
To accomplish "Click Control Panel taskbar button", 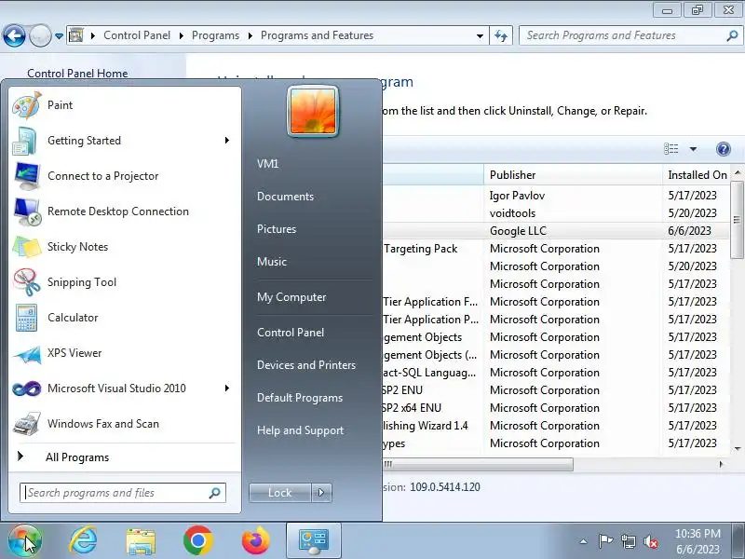I will tap(313, 540).
